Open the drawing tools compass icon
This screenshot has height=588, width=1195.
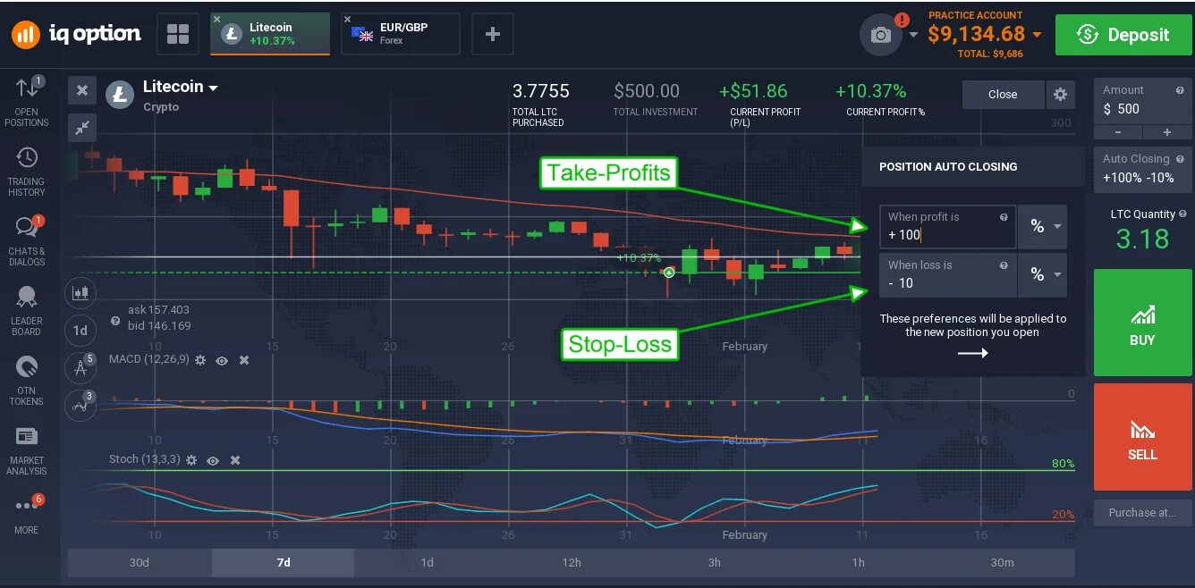click(81, 367)
